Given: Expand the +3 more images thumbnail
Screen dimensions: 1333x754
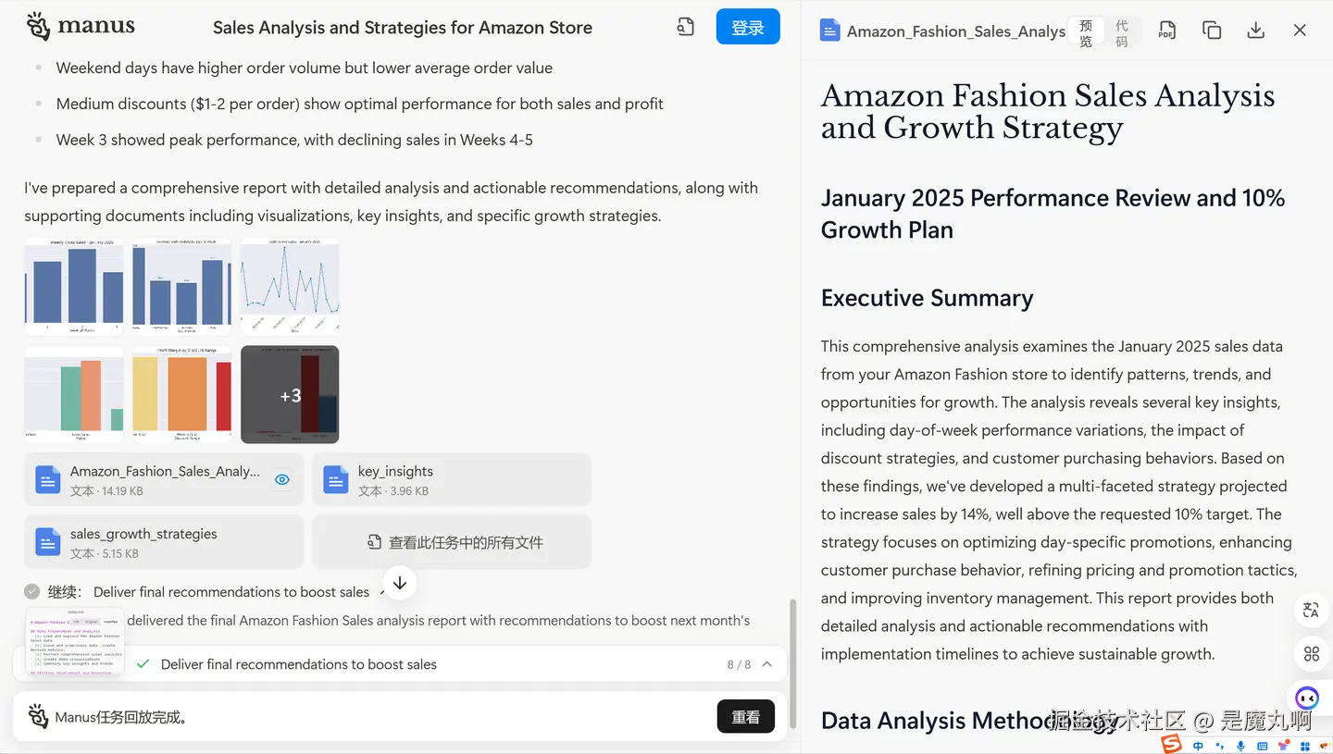Looking at the screenshot, I should click(x=290, y=395).
